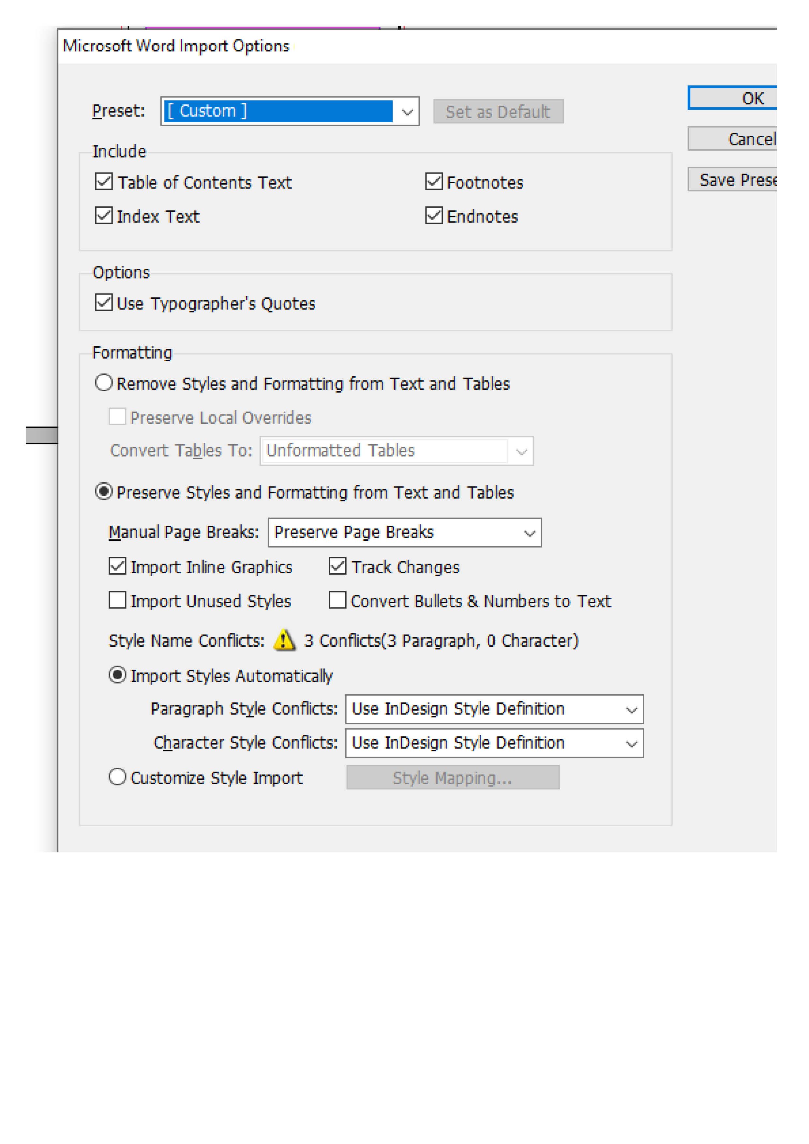This screenshot has height=1144, width=809.
Task: Uncheck Import Inline Graphics
Action: click(118, 566)
